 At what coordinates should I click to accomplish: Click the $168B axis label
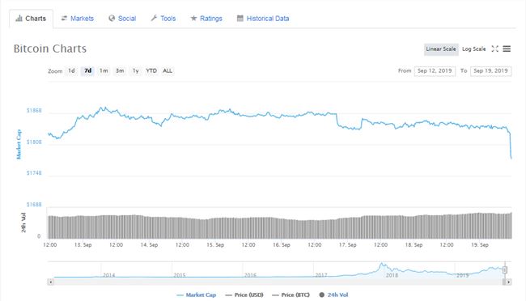click(x=34, y=205)
